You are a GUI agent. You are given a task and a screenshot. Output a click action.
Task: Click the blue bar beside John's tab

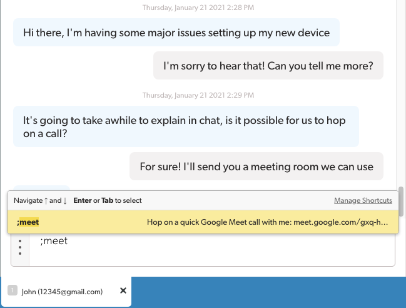point(269,292)
